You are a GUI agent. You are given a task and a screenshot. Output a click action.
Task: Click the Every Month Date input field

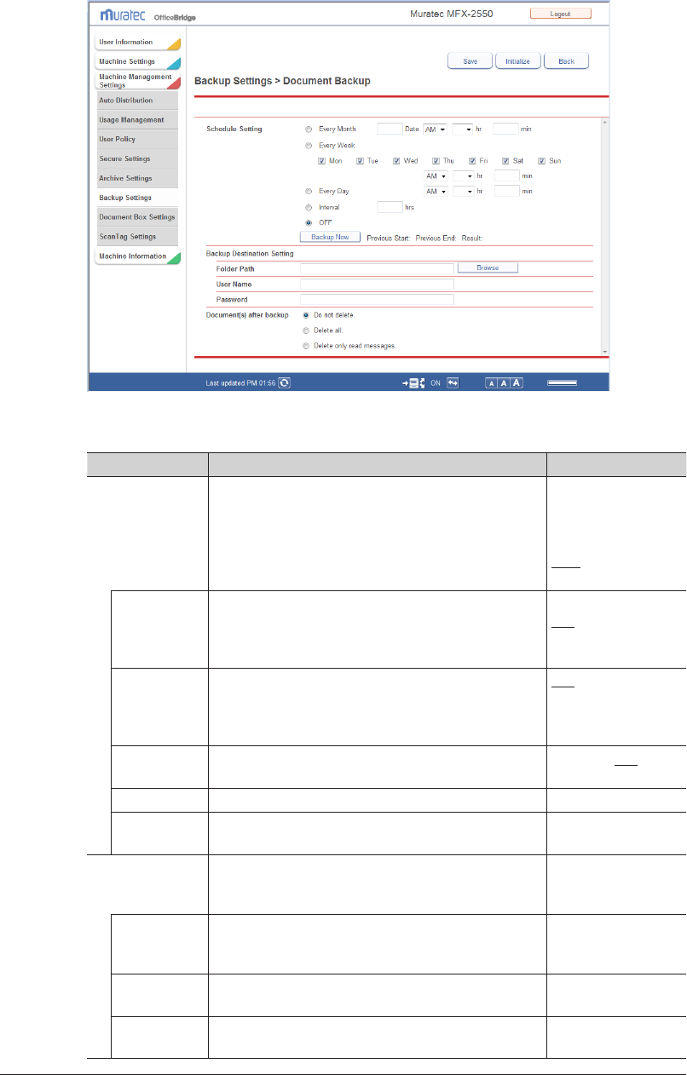pyautogui.click(x=390, y=129)
